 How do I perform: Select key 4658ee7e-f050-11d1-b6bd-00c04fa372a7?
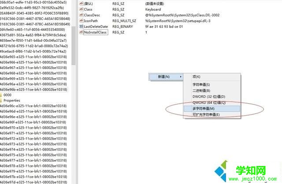tap(33, 40)
